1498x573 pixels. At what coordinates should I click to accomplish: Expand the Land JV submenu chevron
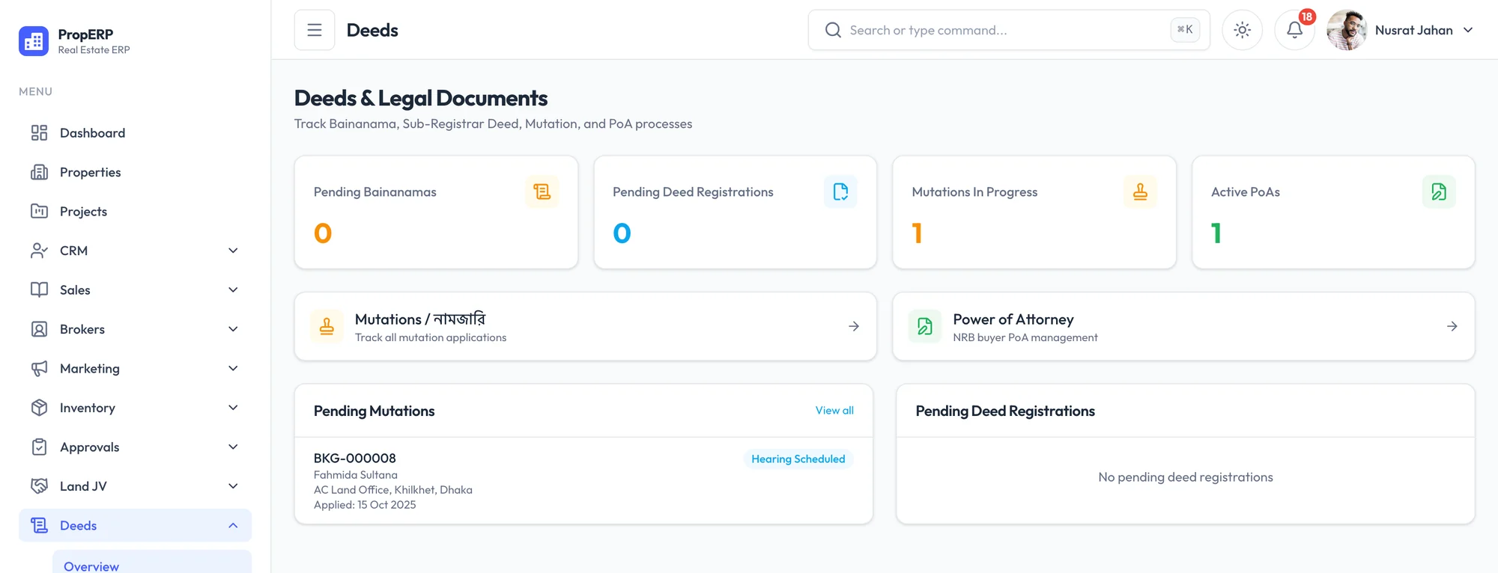coord(233,486)
